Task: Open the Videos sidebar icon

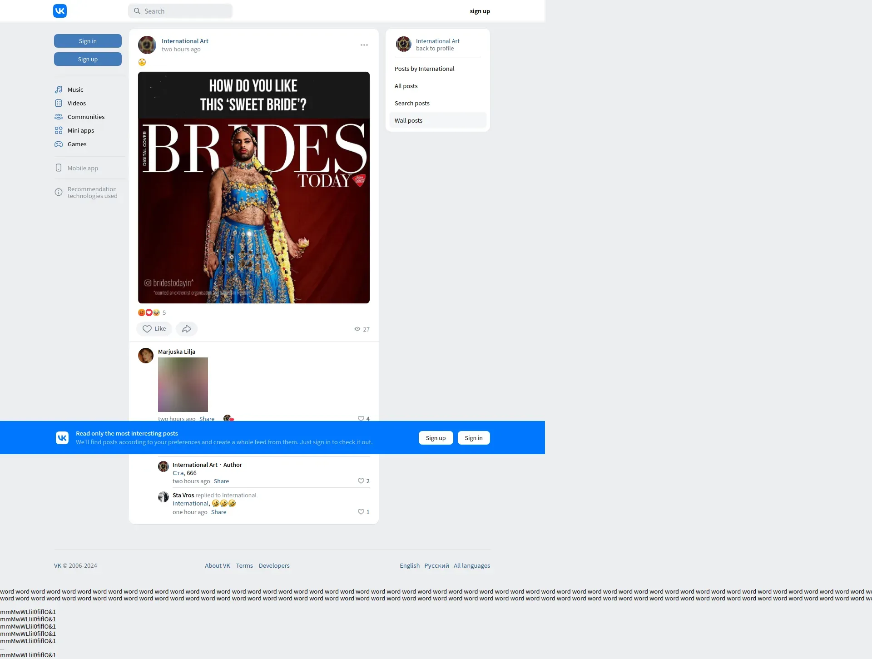Action: [x=59, y=103]
